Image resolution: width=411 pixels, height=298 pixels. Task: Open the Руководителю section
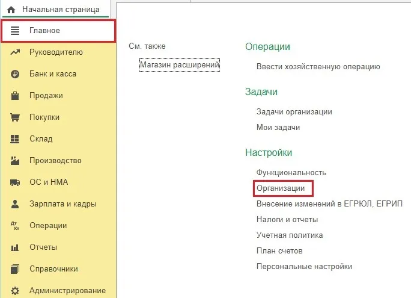click(58, 52)
